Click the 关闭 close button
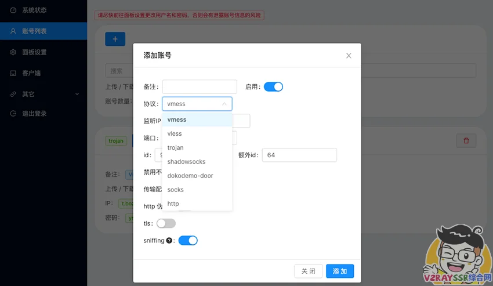The width and height of the screenshot is (493, 286). pyautogui.click(x=309, y=271)
